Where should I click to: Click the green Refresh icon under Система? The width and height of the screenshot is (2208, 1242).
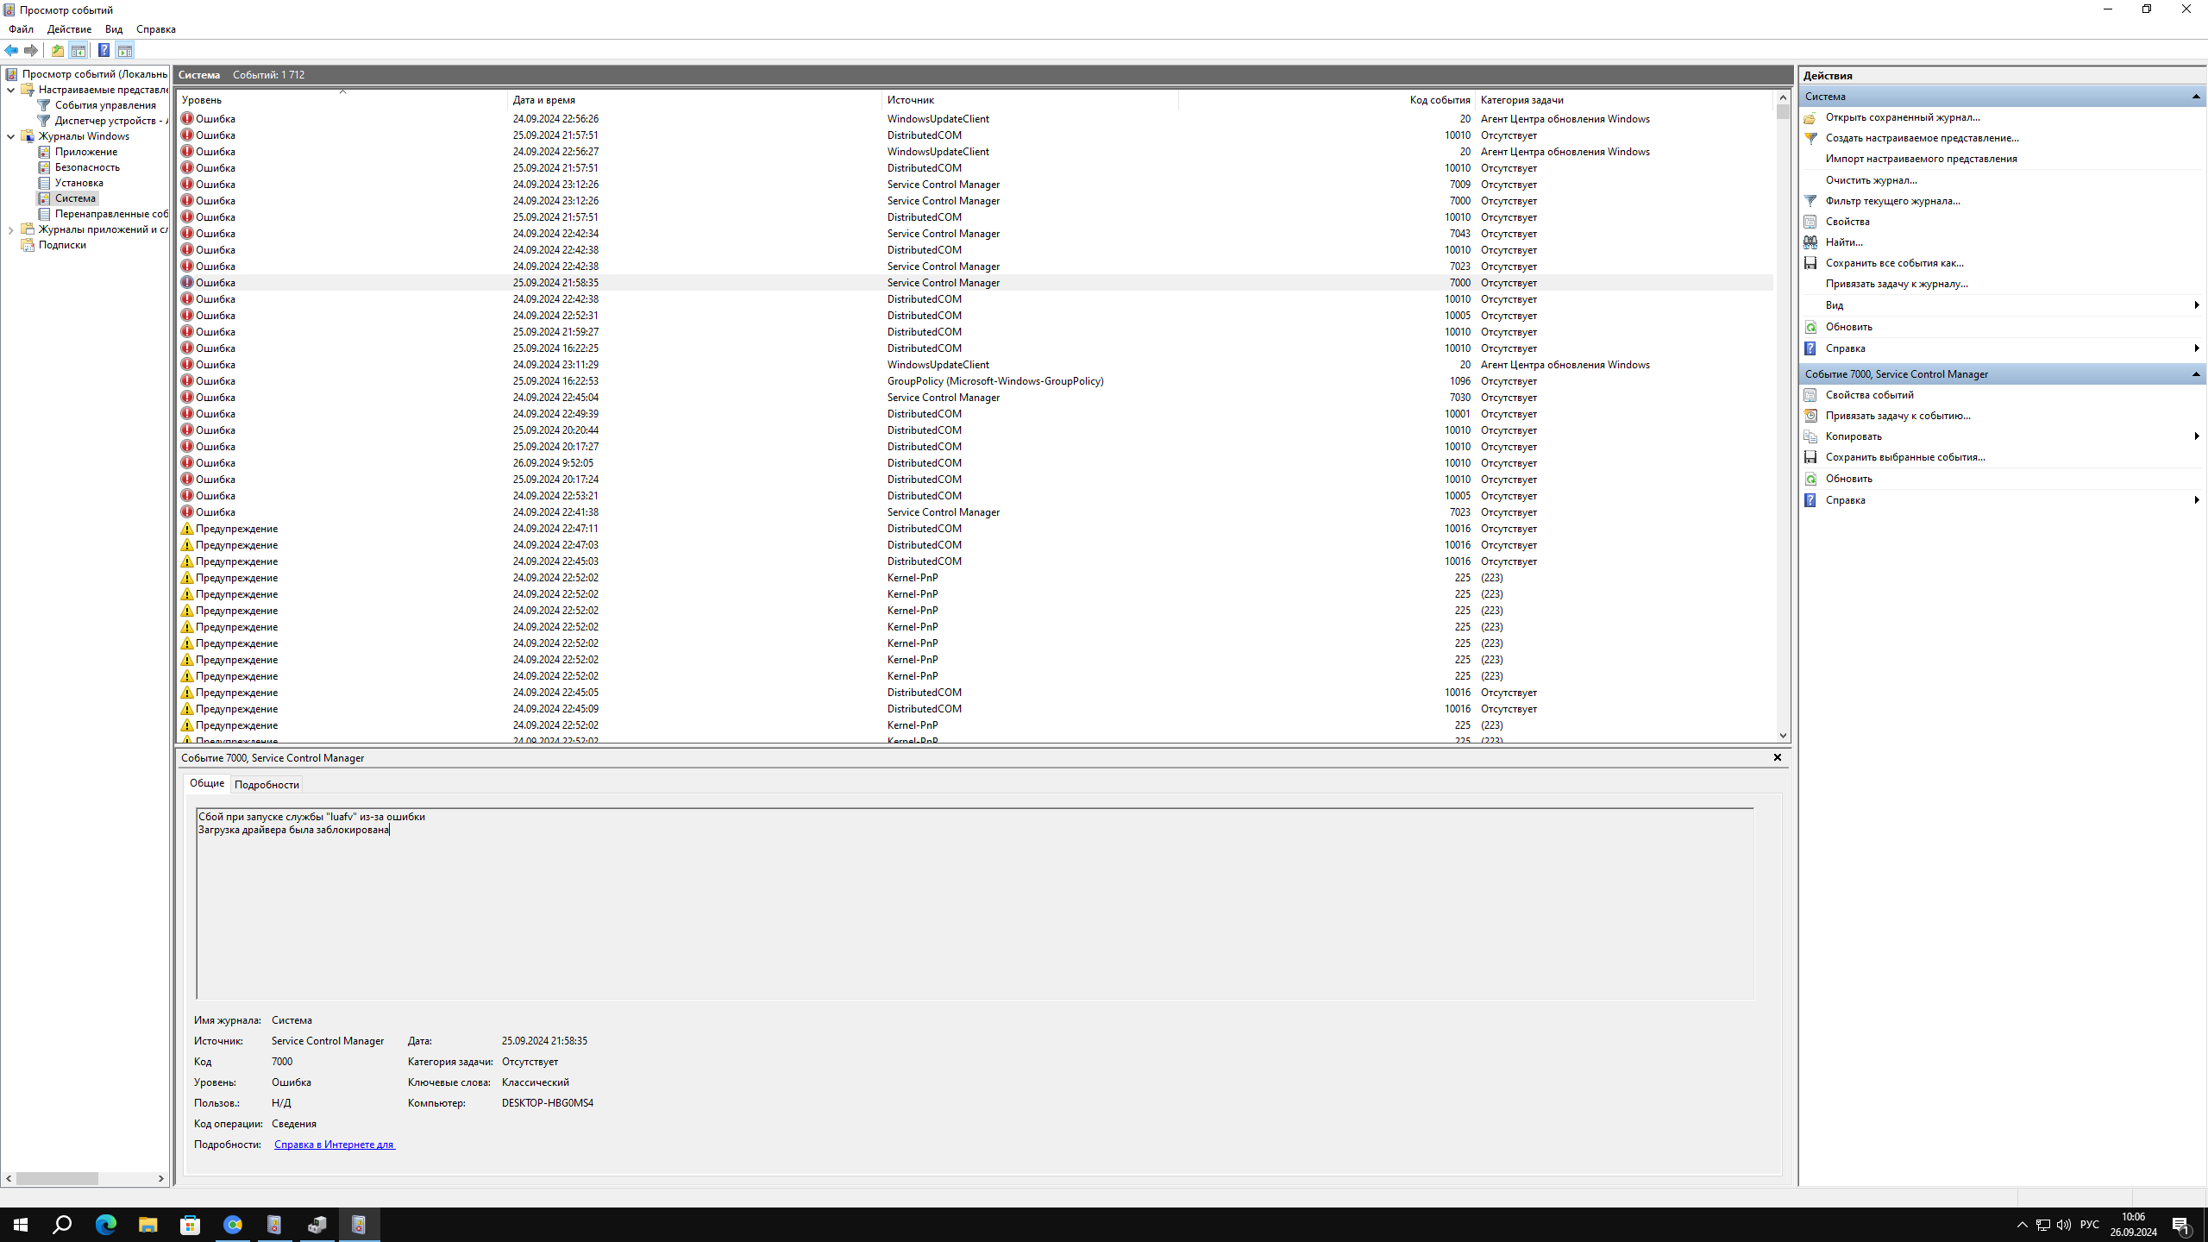click(x=1810, y=327)
